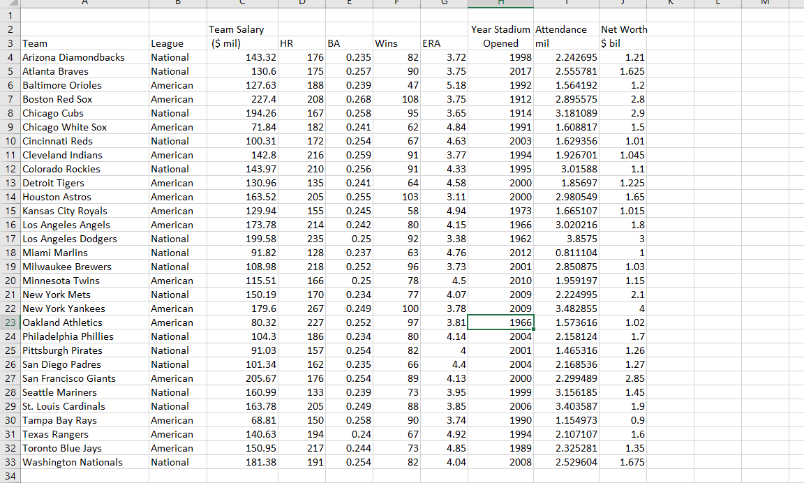This screenshot has height=483, width=804.
Task: Select the Team header cell
Action: click(x=84, y=43)
